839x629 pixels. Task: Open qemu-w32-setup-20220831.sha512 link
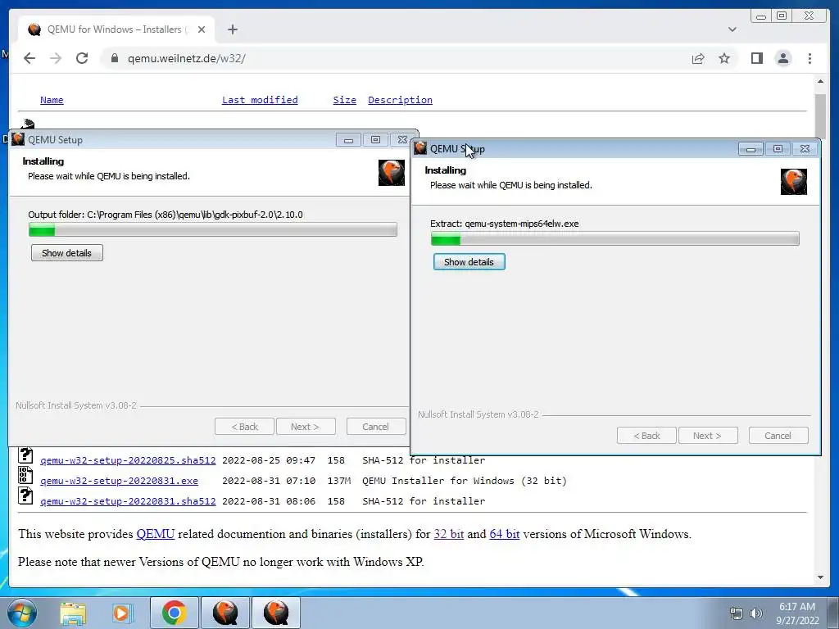(128, 501)
